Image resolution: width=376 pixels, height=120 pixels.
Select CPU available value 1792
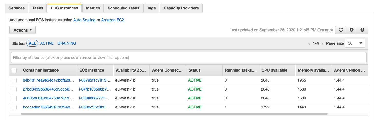pos(266,107)
